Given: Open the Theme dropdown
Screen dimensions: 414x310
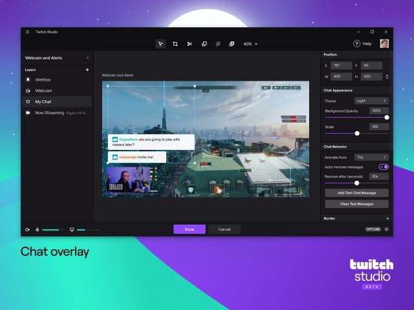Looking at the screenshot, I should (371, 101).
